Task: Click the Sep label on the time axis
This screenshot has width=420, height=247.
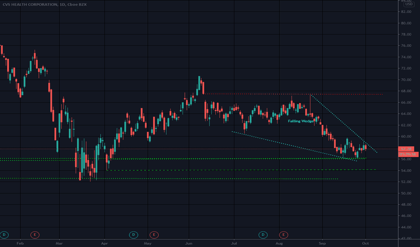Action: 322,243
